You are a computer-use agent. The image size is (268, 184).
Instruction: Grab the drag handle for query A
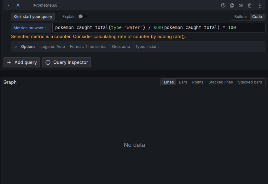[x=260, y=5]
